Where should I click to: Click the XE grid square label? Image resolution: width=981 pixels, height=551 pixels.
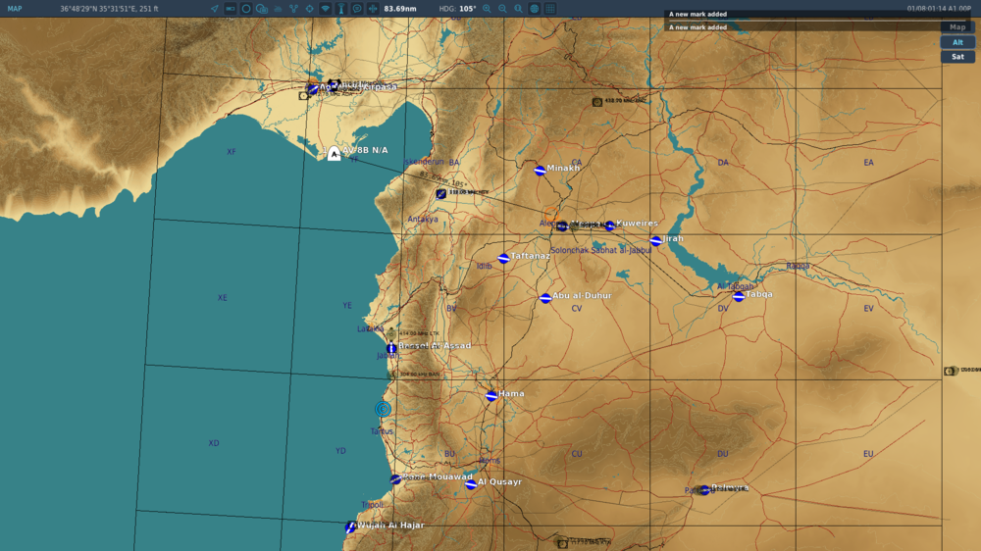click(222, 298)
